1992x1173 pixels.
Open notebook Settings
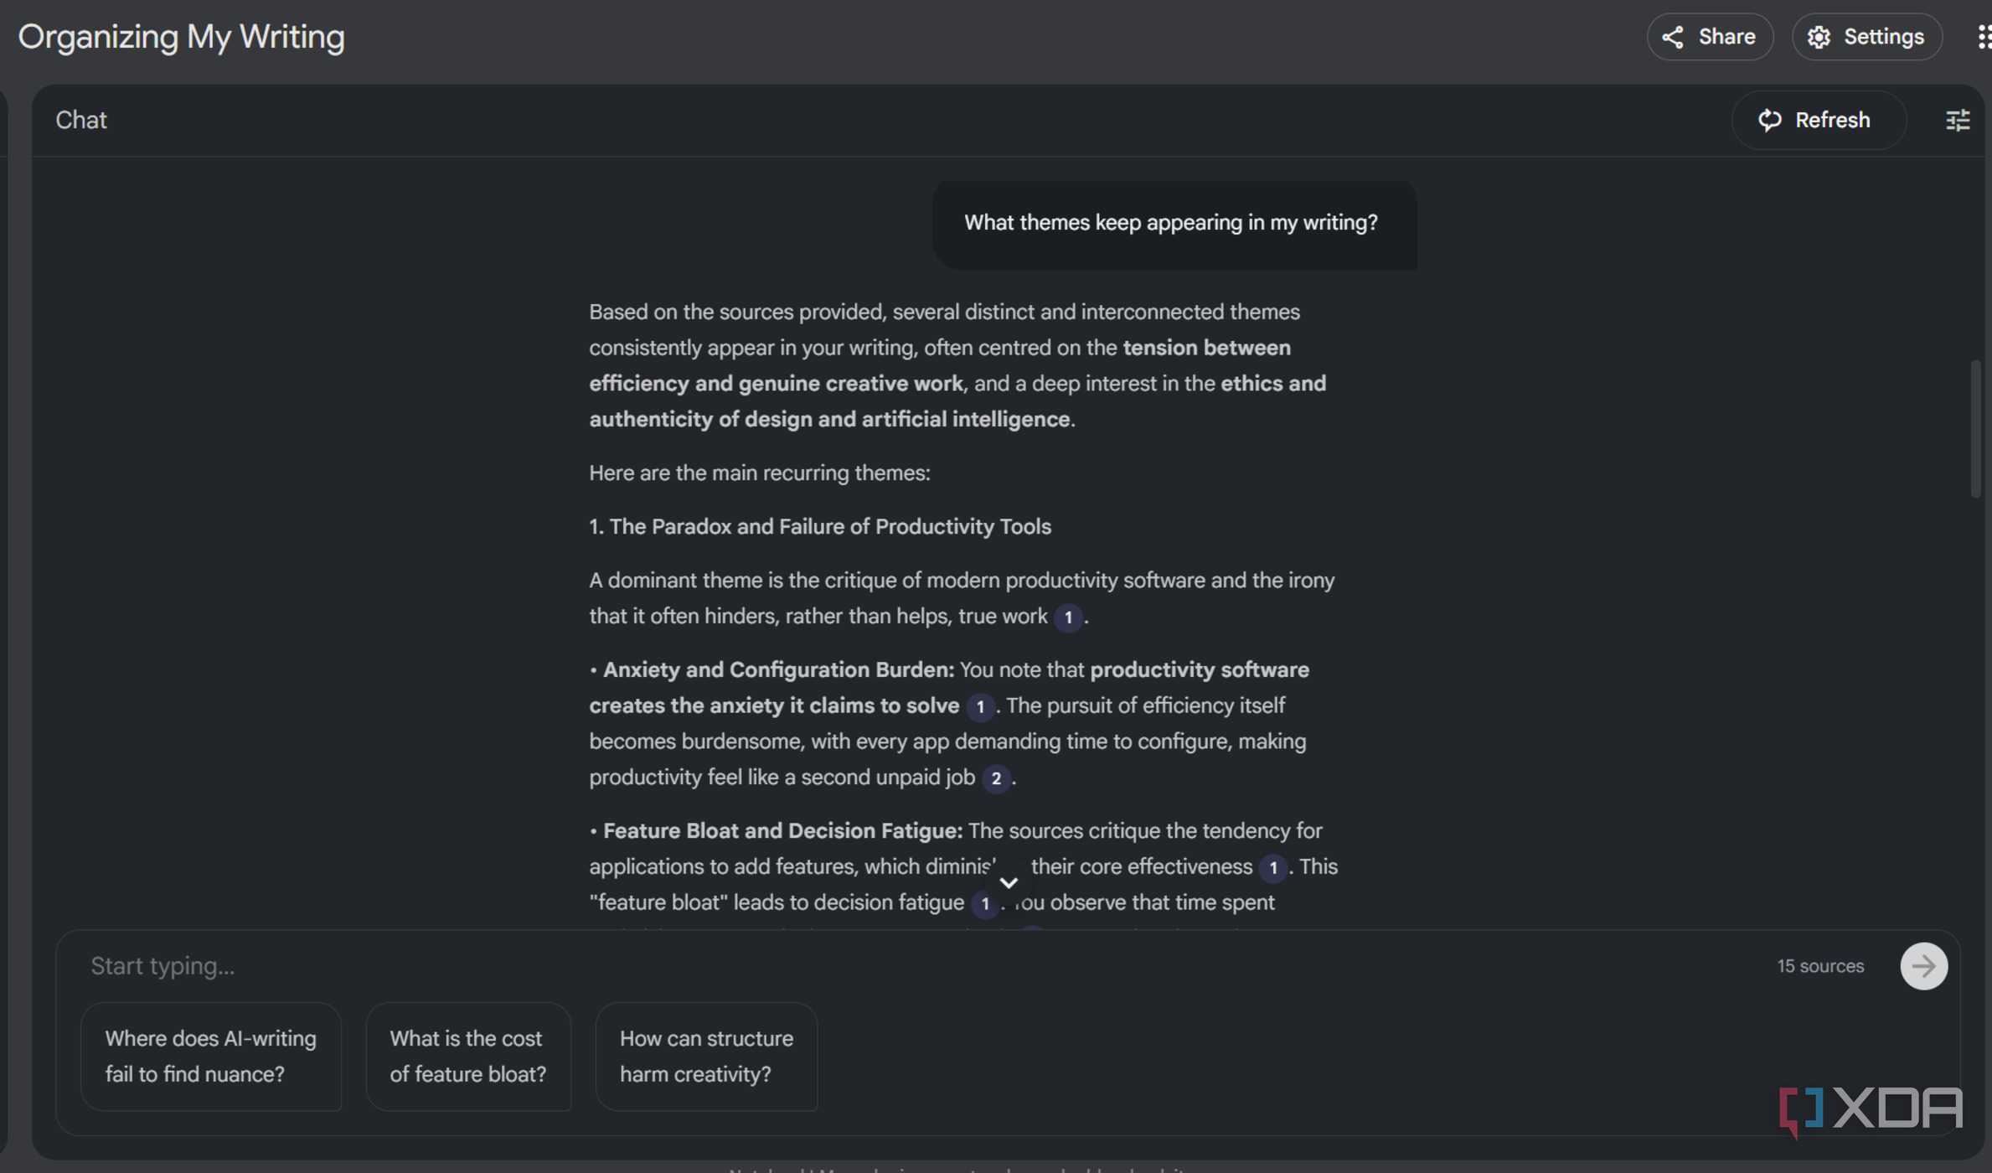point(1866,37)
